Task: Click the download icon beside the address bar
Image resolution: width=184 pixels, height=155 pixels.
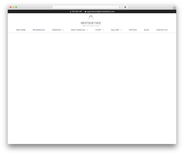Action: 125,7
